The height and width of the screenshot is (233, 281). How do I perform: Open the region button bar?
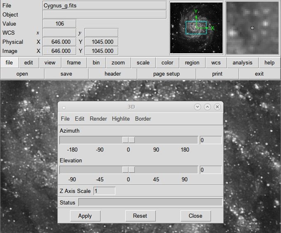[192, 63]
